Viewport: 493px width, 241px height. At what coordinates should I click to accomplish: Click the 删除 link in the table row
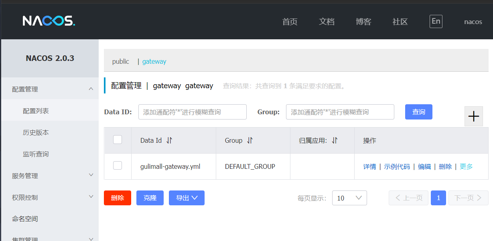click(x=445, y=166)
